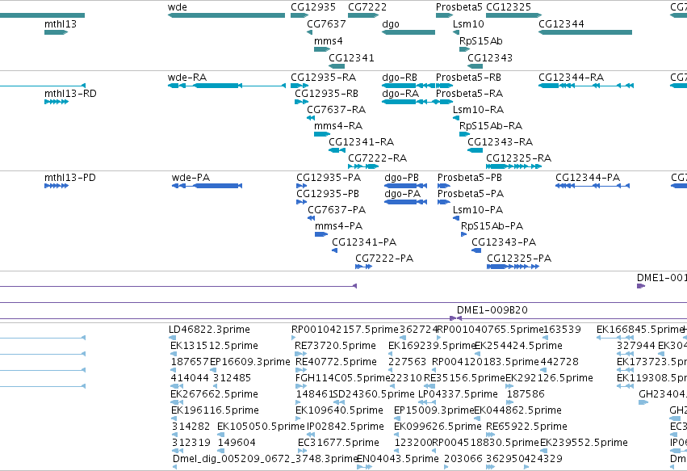
Task: Click the CG12341 gene label
Action: point(351,58)
